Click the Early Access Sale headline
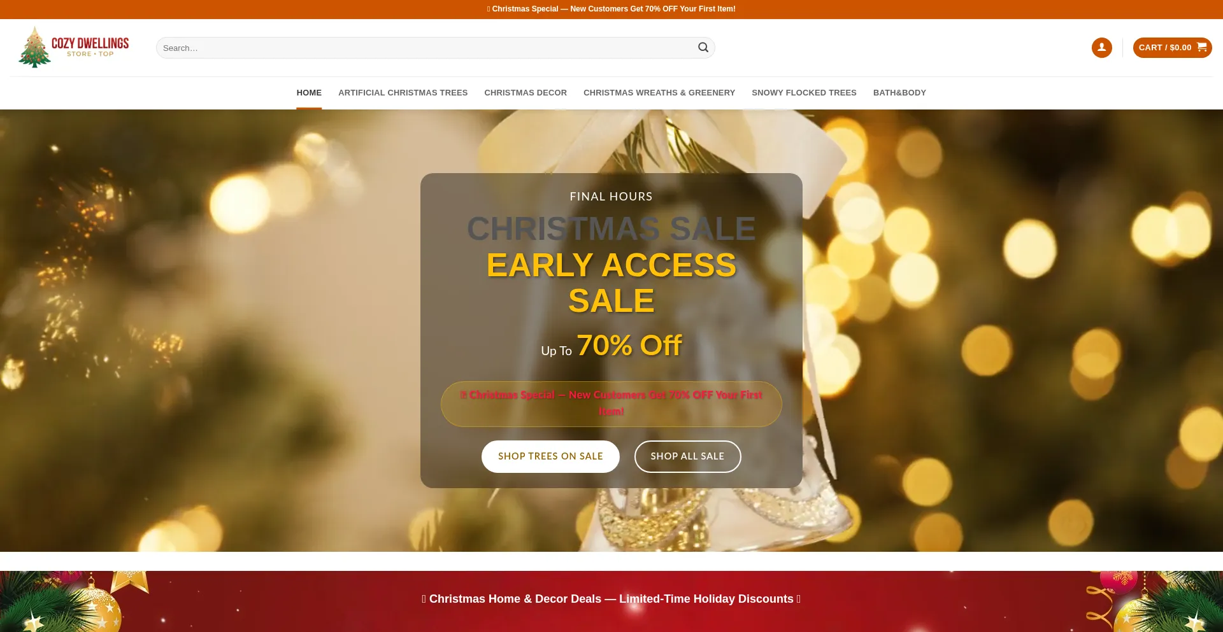Viewport: 1223px width, 632px height. [611, 283]
